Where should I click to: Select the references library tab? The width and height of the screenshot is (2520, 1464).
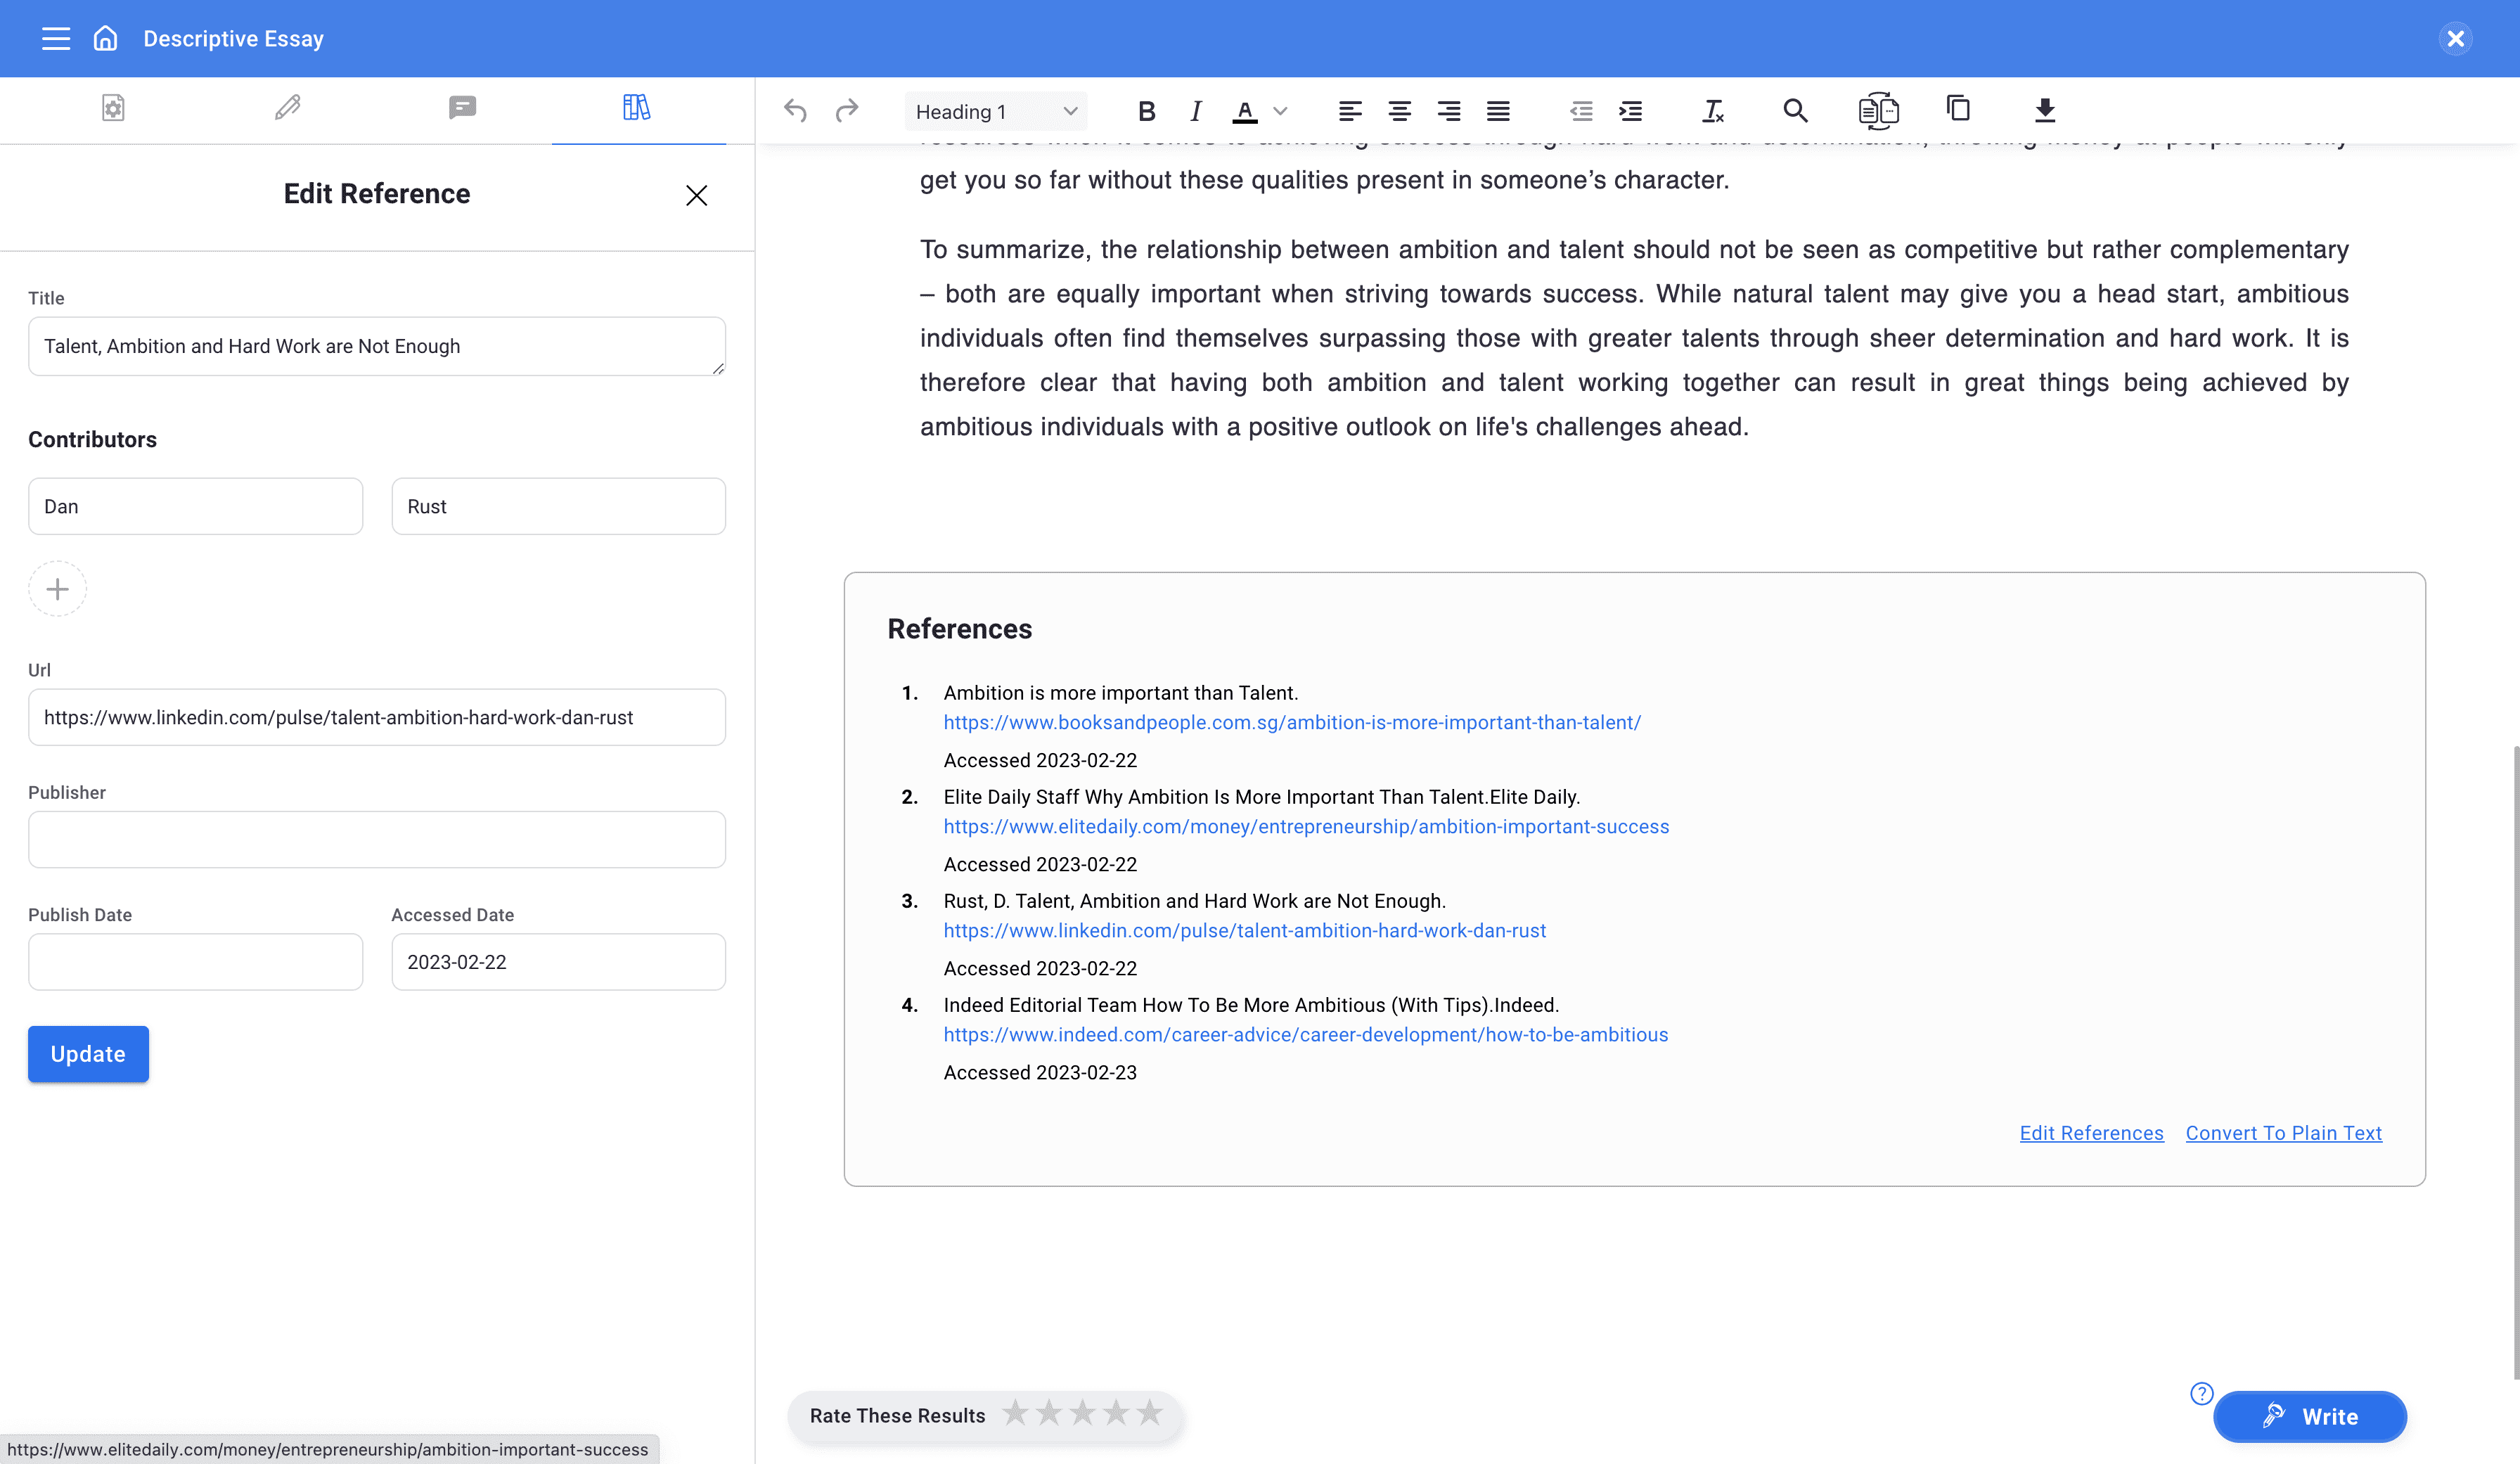coord(637,107)
